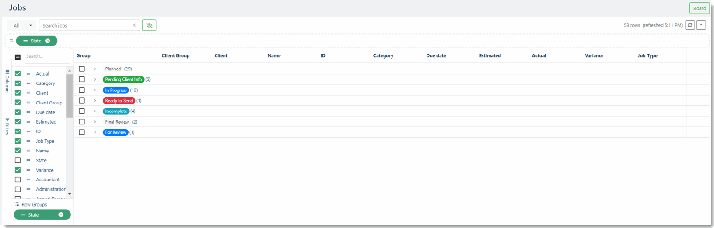Select the For Review group checkbox
The height and width of the screenshot is (228, 714).
82,132
